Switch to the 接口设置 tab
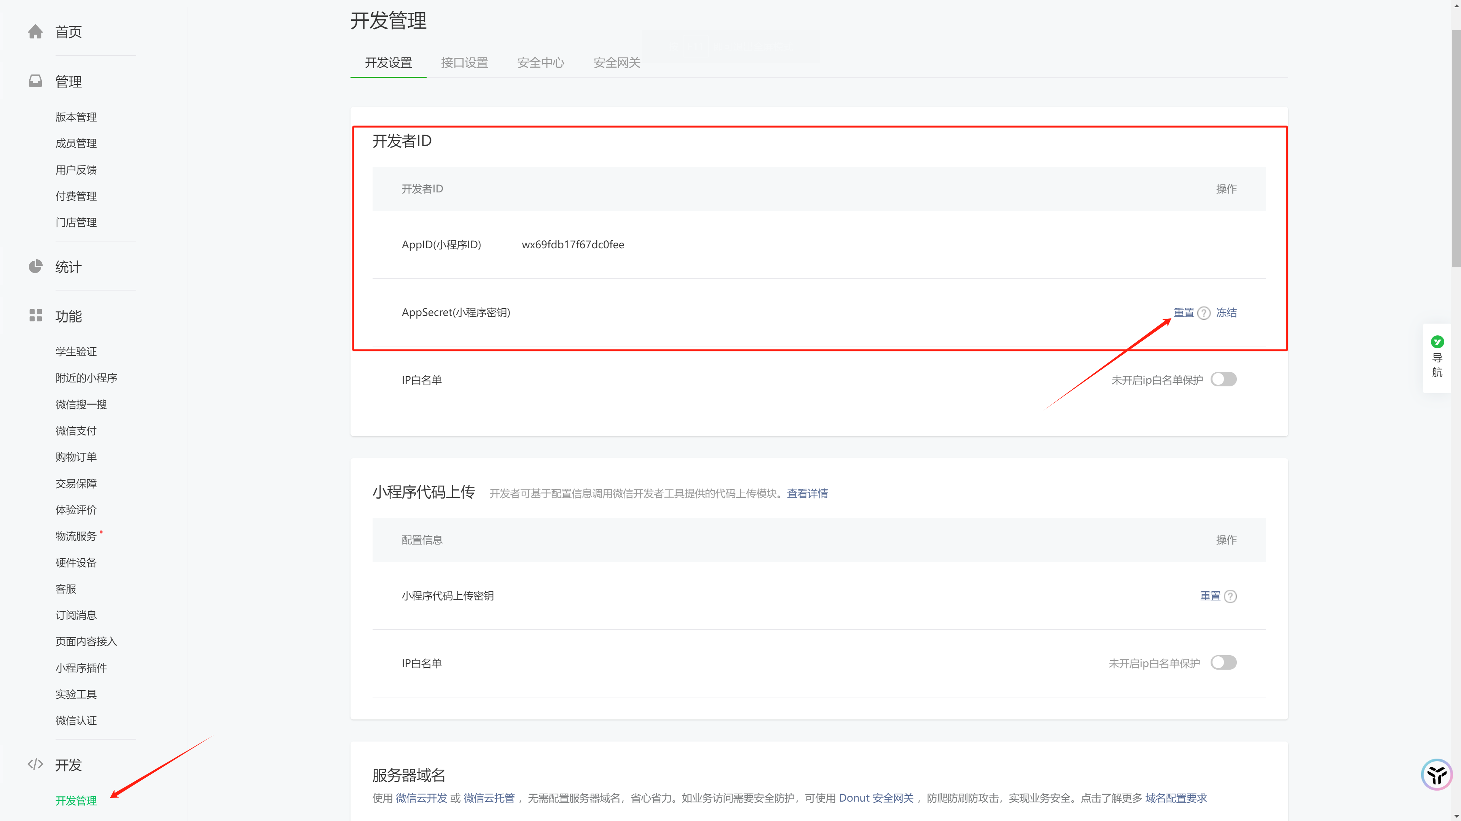 click(465, 62)
